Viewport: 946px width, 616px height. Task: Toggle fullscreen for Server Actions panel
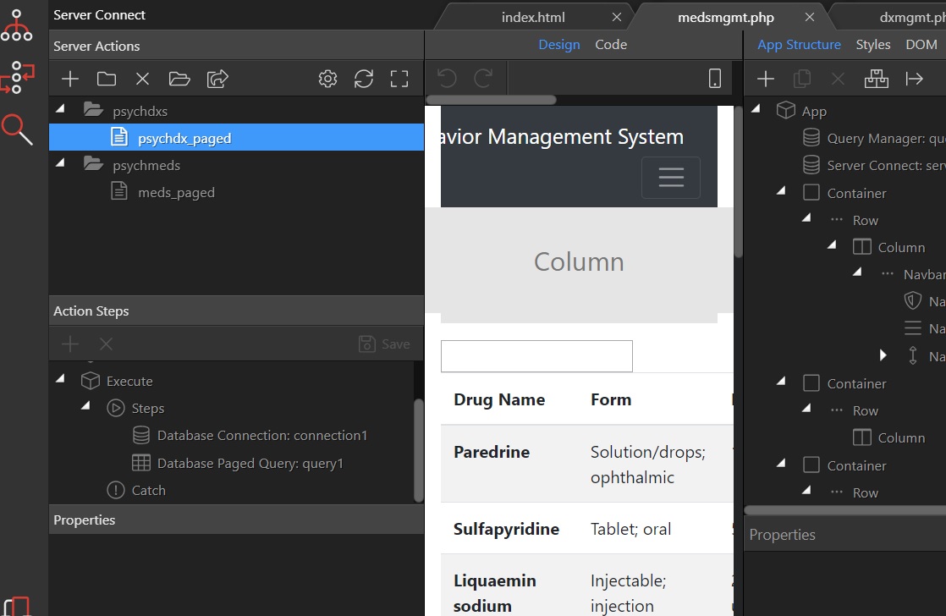[x=399, y=79]
